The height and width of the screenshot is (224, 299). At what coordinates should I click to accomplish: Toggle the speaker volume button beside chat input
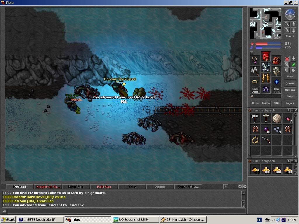pyautogui.click(x=4, y=211)
